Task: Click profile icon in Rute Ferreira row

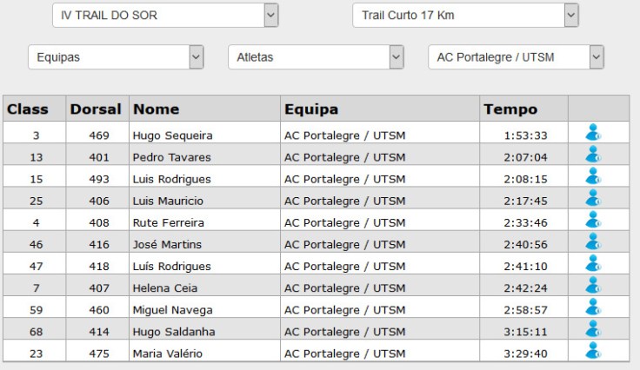Action: [x=593, y=220]
